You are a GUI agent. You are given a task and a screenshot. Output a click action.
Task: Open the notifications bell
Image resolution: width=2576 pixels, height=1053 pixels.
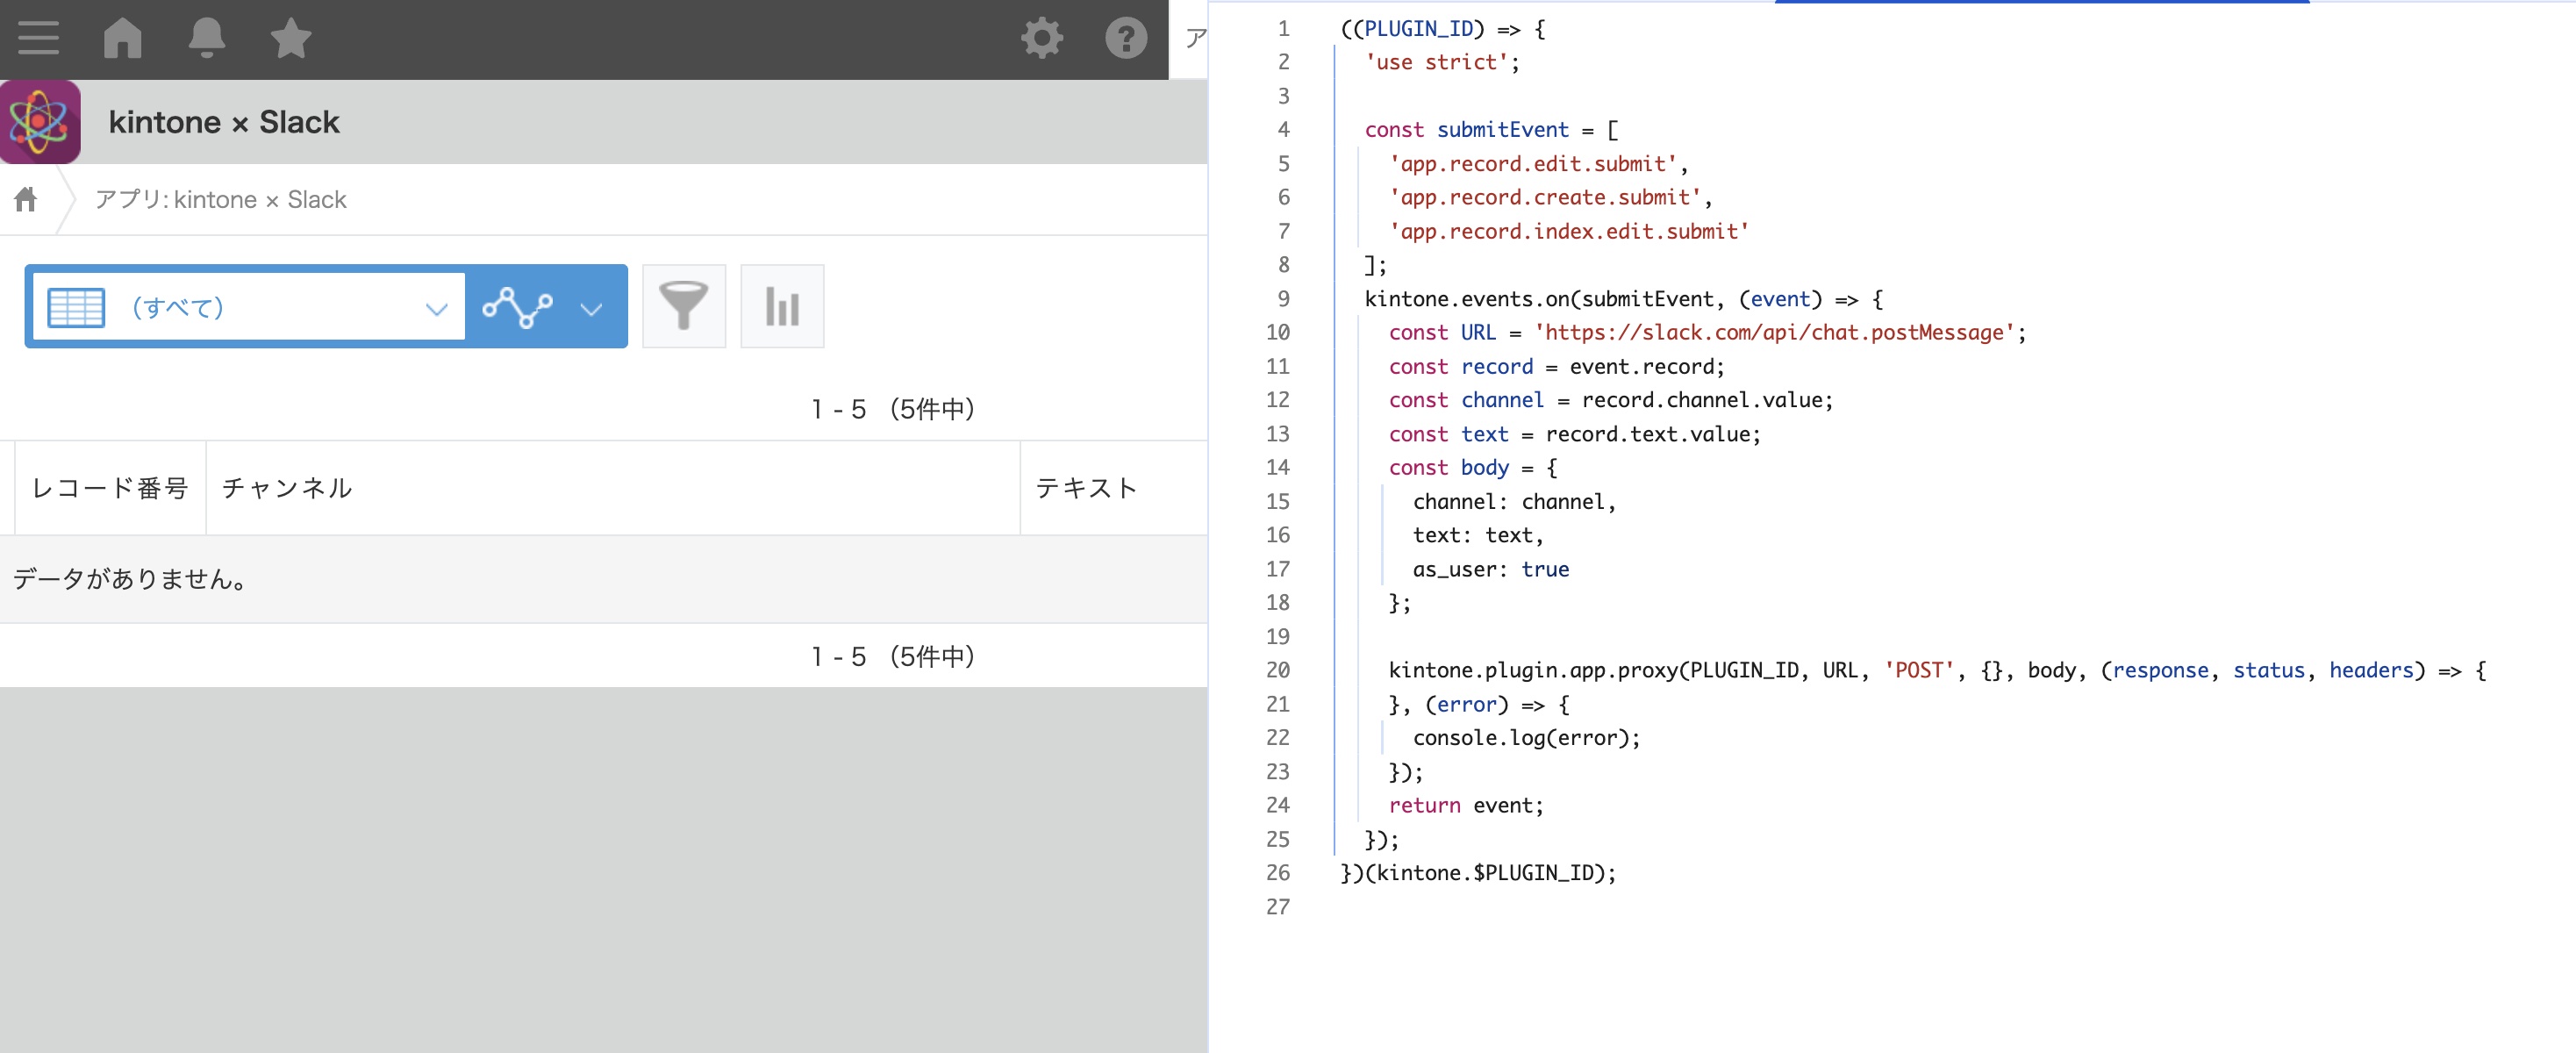click(x=206, y=38)
